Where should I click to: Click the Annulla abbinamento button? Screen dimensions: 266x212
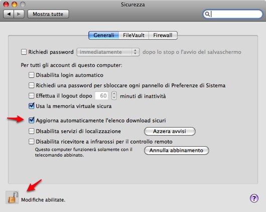[x=177, y=151]
